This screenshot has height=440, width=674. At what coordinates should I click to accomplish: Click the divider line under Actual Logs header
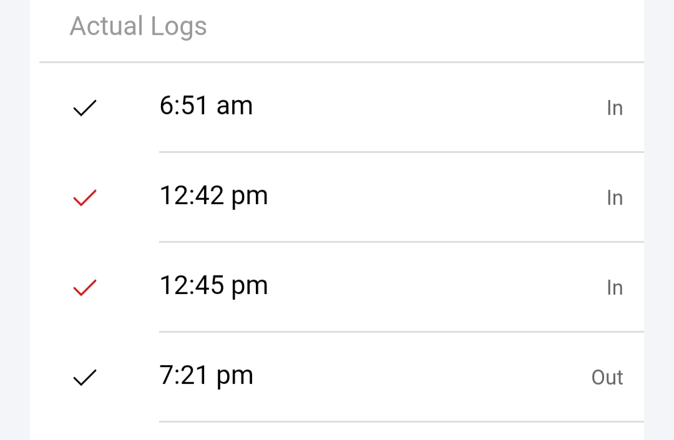pos(341,62)
